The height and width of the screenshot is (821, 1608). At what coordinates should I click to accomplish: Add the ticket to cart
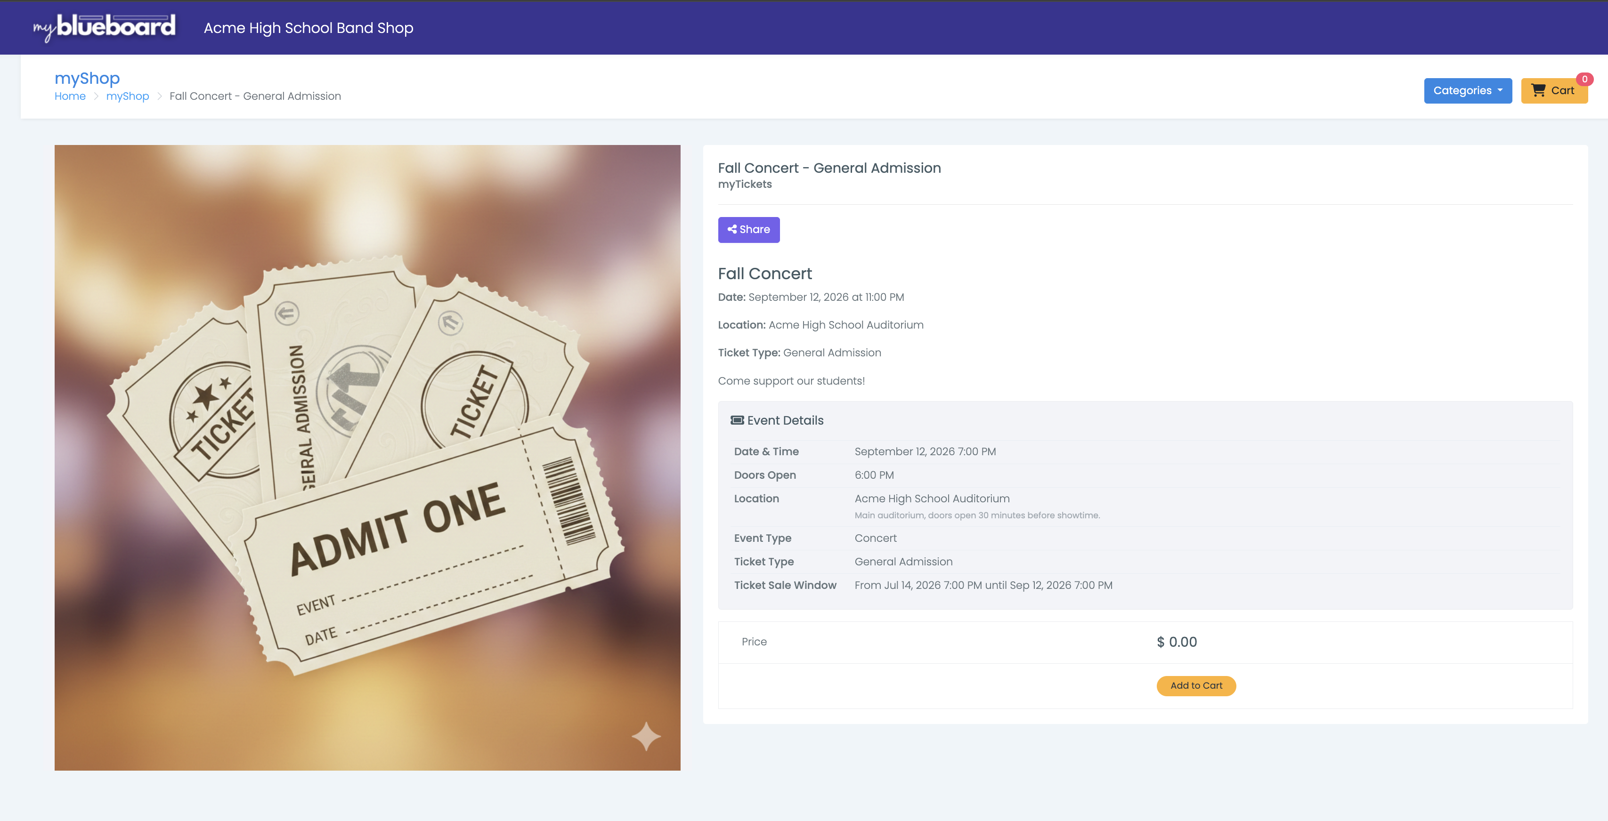pos(1196,685)
